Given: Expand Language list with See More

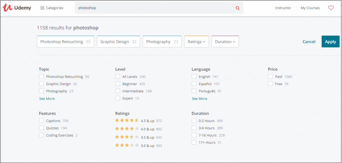Looking at the screenshot, I should point(200,99).
